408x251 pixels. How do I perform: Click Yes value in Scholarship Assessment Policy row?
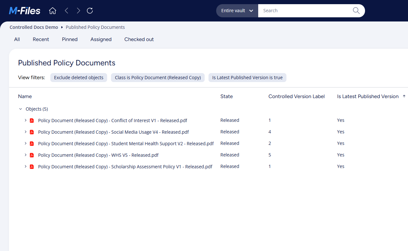pyautogui.click(x=341, y=166)
